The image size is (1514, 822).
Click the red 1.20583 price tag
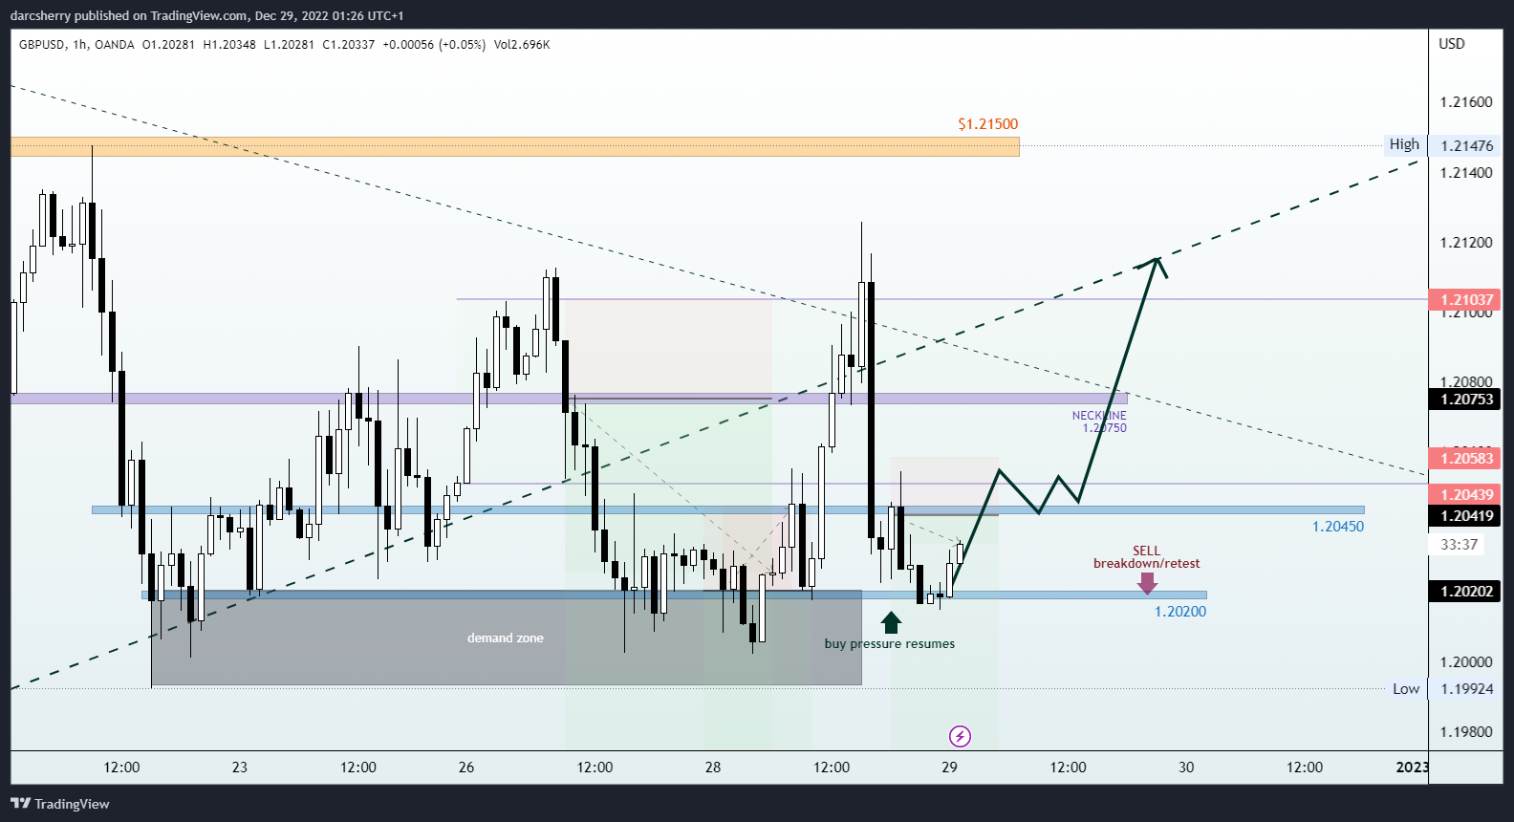click(x=1465, y=458)
